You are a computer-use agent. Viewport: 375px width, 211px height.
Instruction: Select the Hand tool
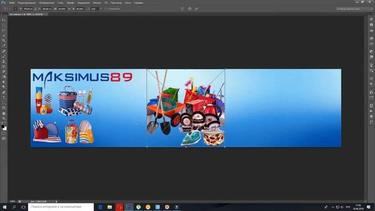point(4,113)
